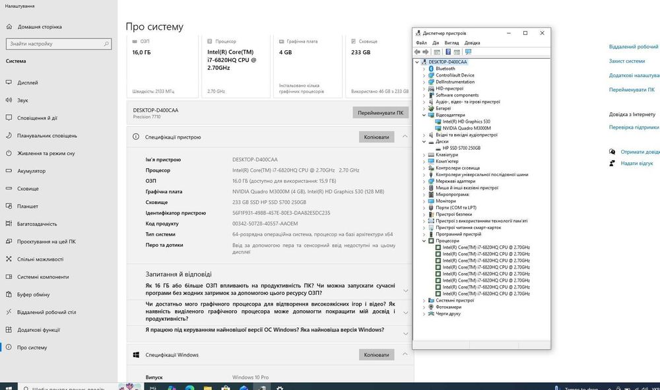Click blue Help icon in Device Manager toolbar
660x390 pixels.
[448, 51]
